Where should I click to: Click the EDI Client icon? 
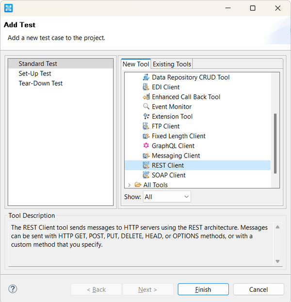coord(146,87)
